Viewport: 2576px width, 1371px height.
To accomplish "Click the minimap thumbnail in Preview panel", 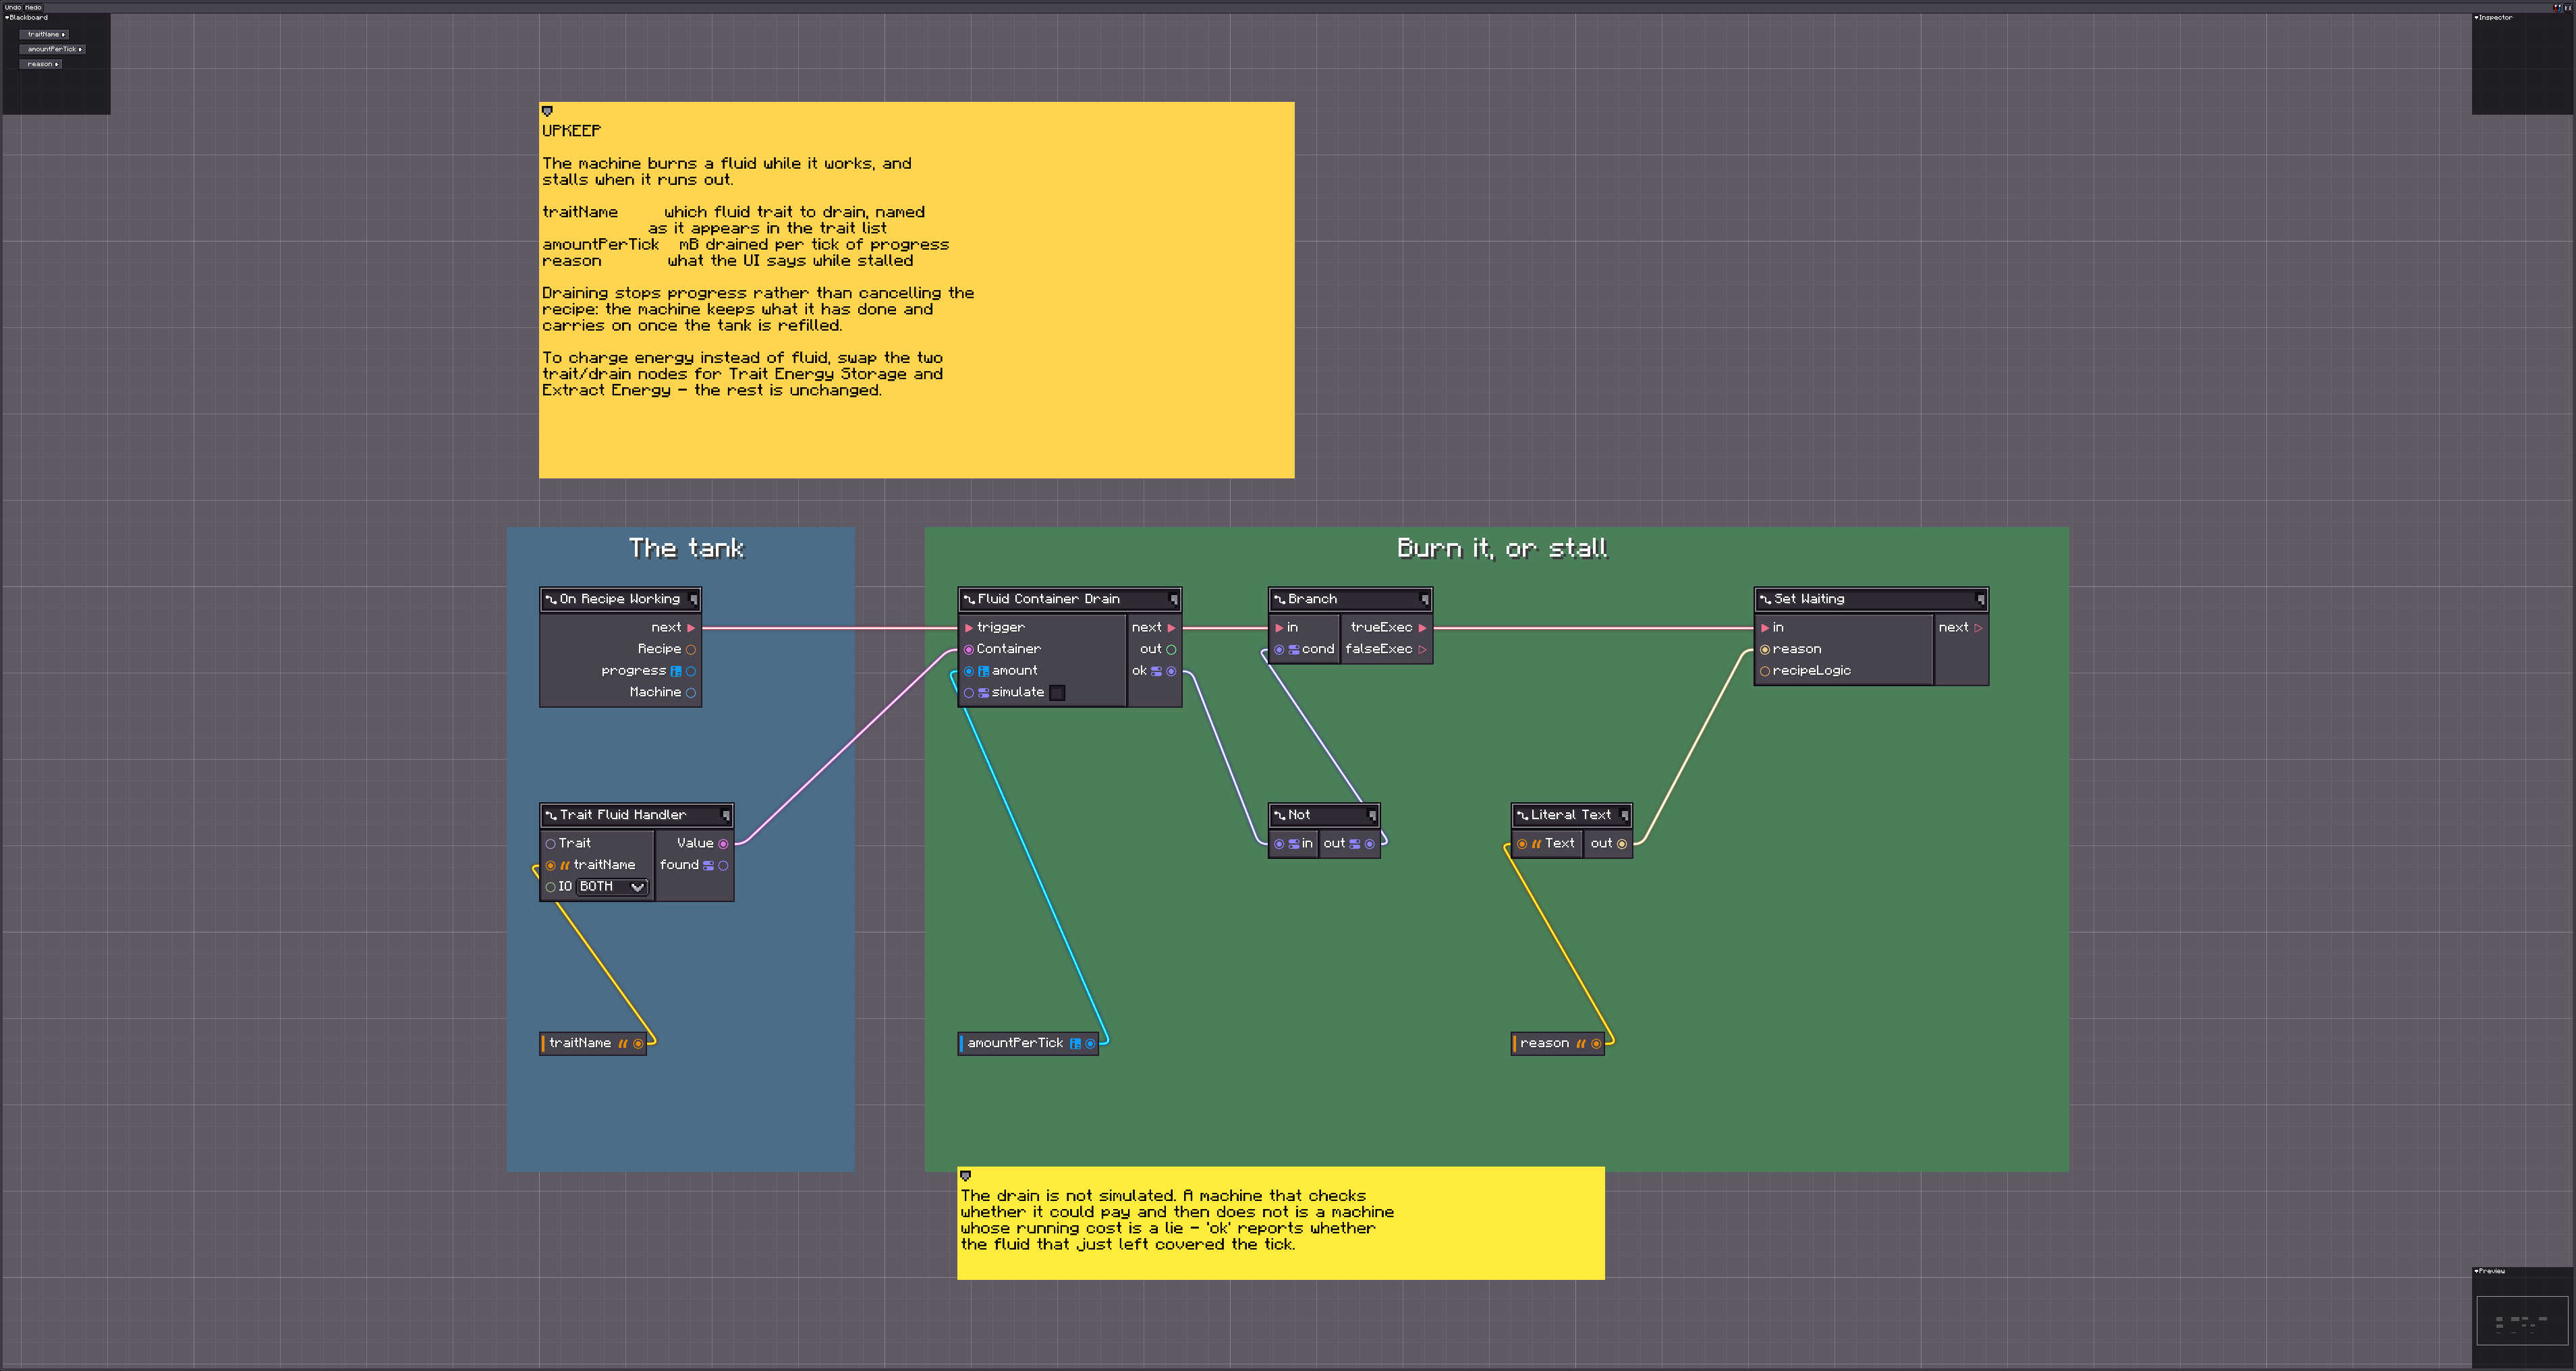I will (2522, 1321).
